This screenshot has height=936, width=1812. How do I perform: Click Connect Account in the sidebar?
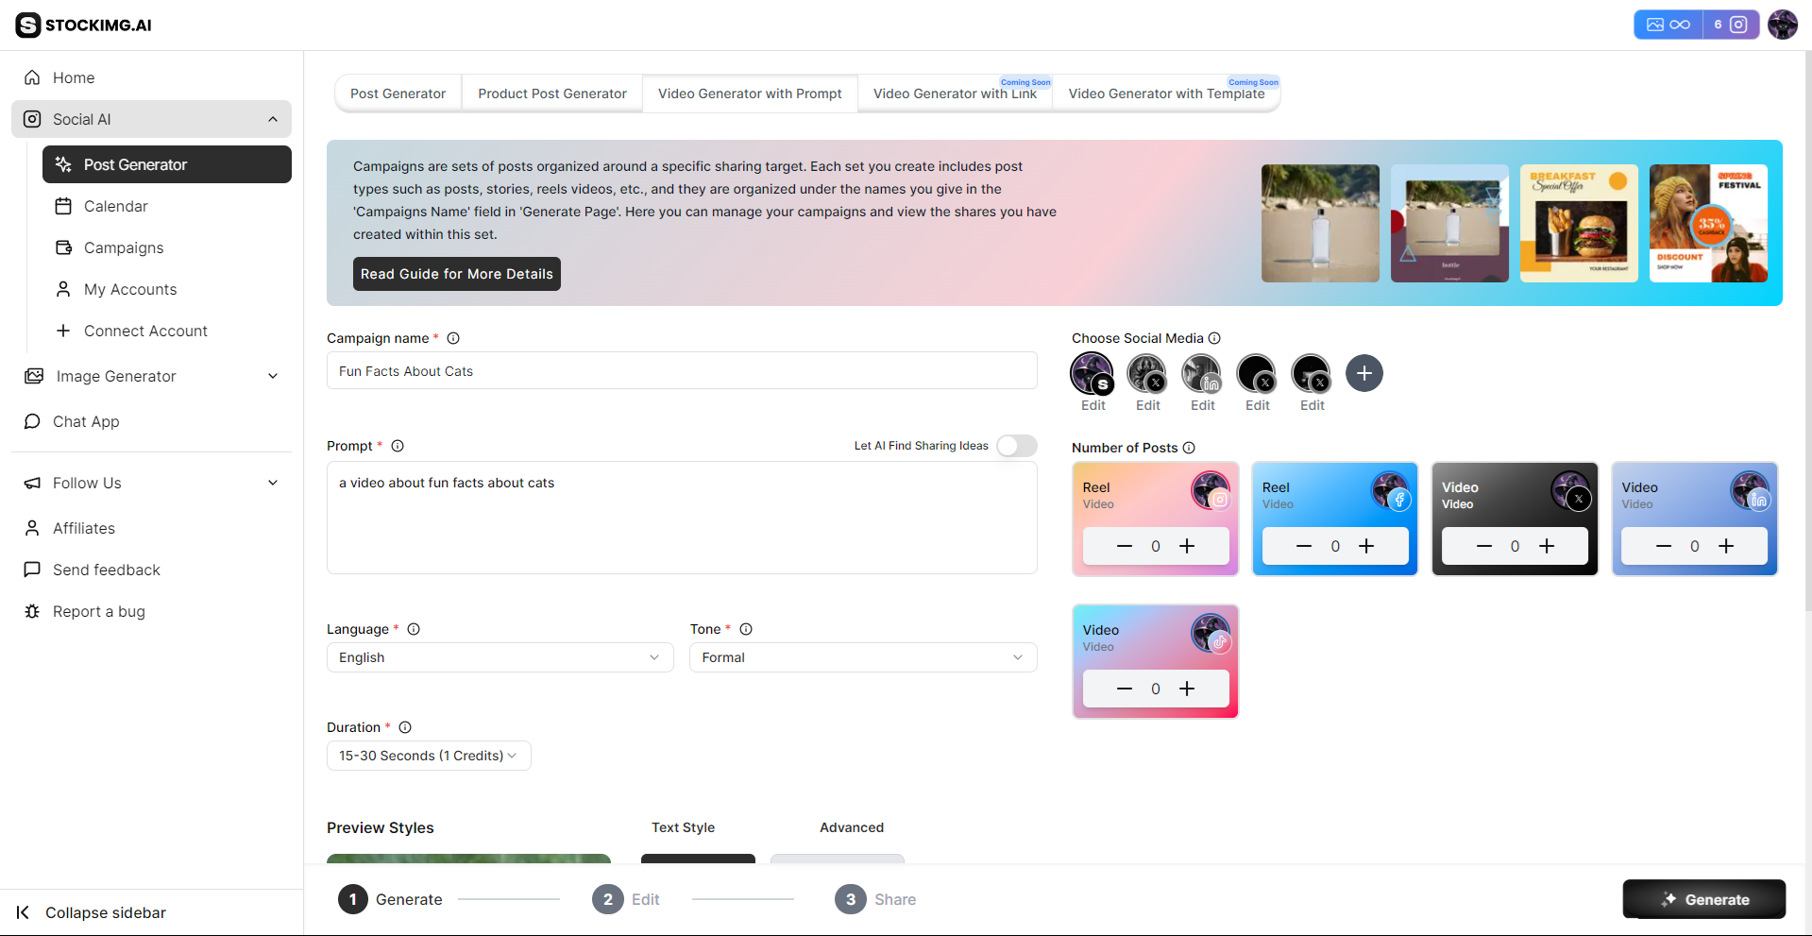click(x=145, y=331)
